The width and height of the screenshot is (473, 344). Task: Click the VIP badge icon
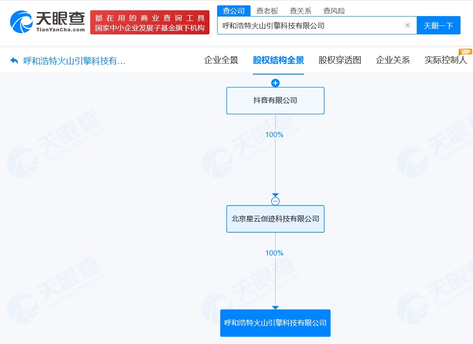pyautogui.click(x=465, y=51)
